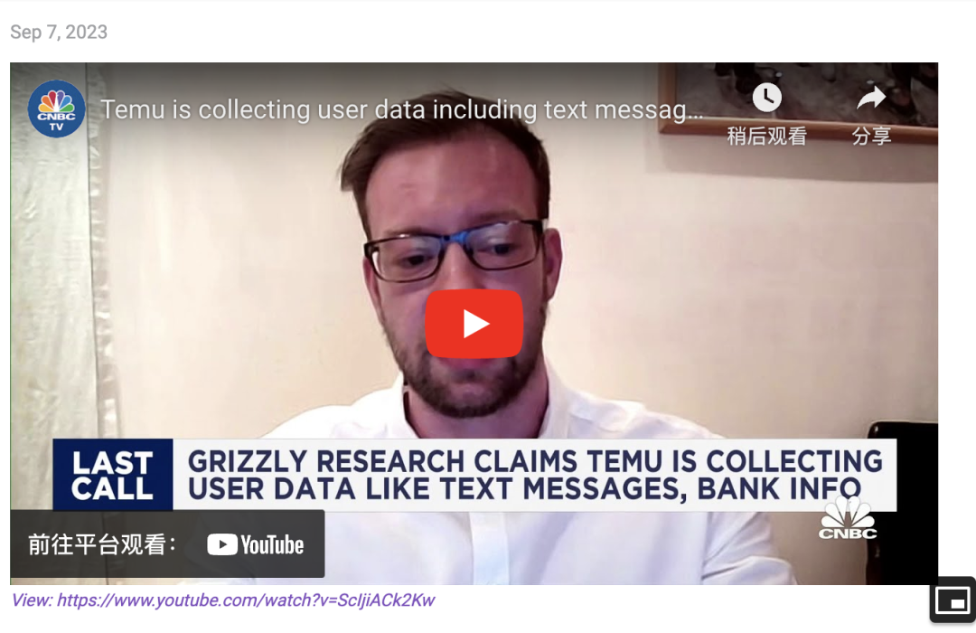Click the Share arrow icon
The height and width of the screenshot is (633, 976).
[x=871, y=98]
